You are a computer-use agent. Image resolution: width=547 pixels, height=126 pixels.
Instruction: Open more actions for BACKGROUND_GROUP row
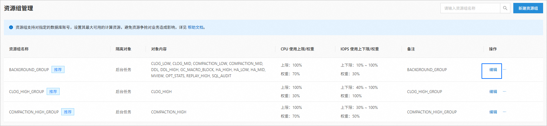505,69
